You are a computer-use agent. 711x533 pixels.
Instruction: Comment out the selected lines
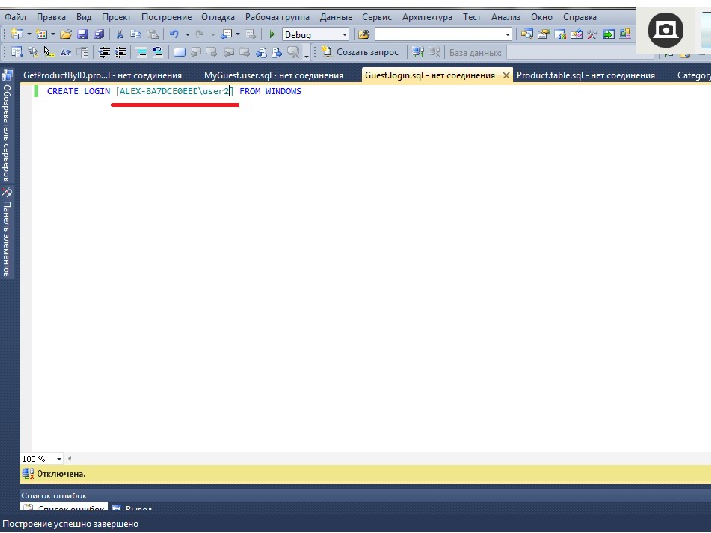(142, 52)
